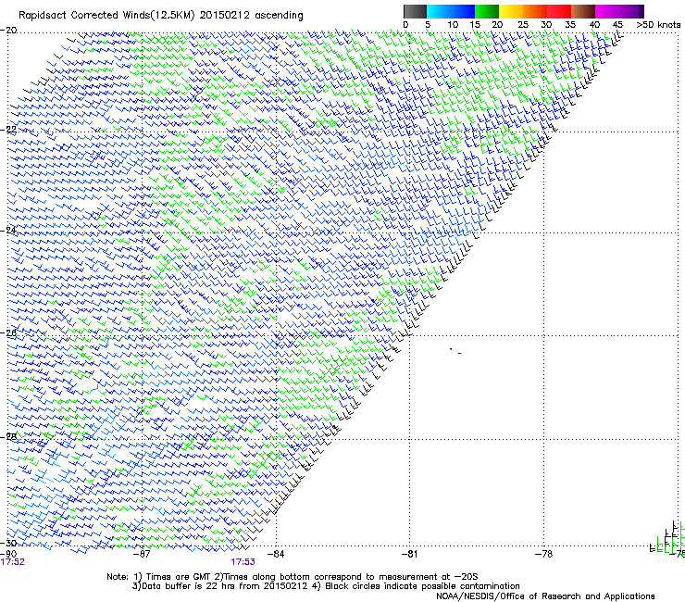
Task: Click the "45" legend scale label
Action: click(x=617, y=25)
